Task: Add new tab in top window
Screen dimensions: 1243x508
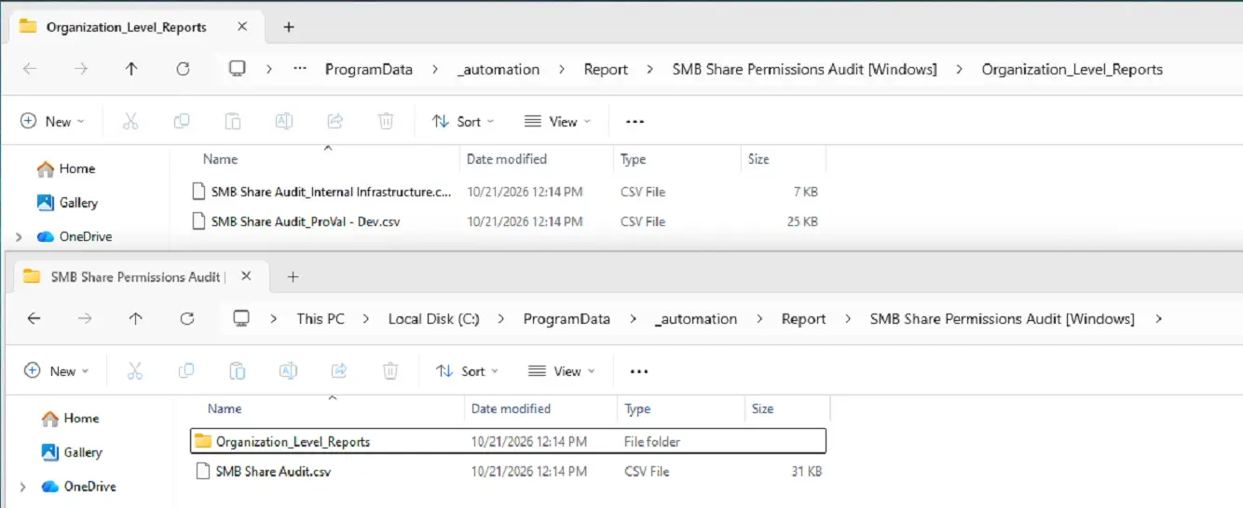Action: click(289, 27)
